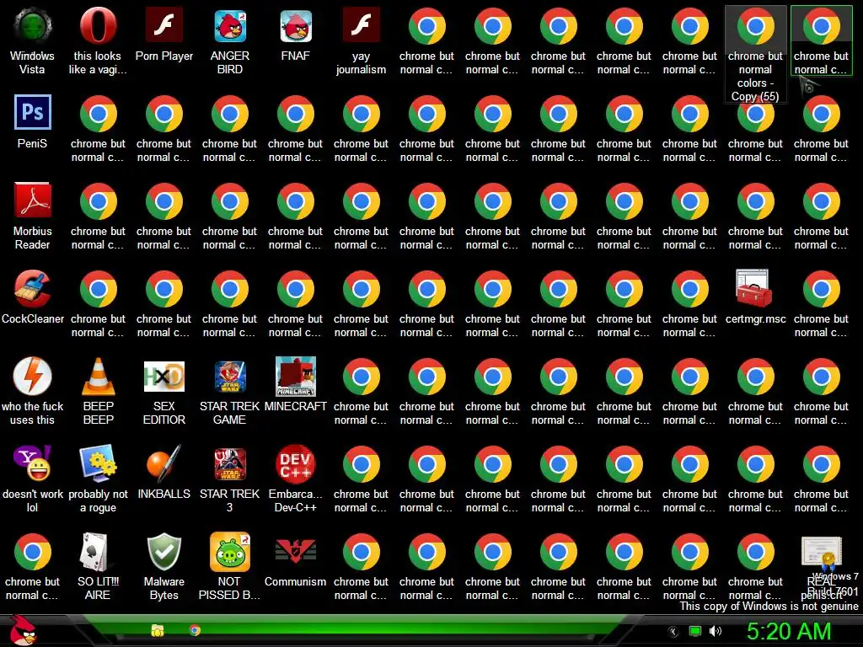Open the certmgr.msc toolbox icon
The width and height of the screenshot is (863, 647).
[x=753, y=288]
